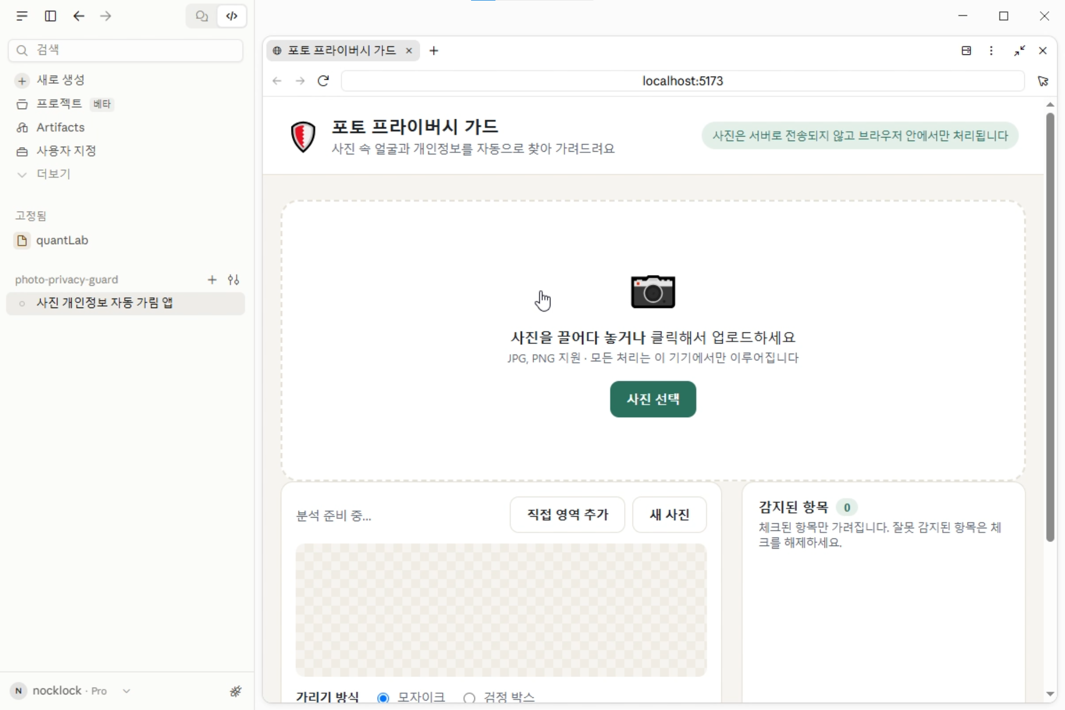Screen dimensions: 1065x710
Task: Navigate forward in the preview browser
Action: (x=300, y=81)
